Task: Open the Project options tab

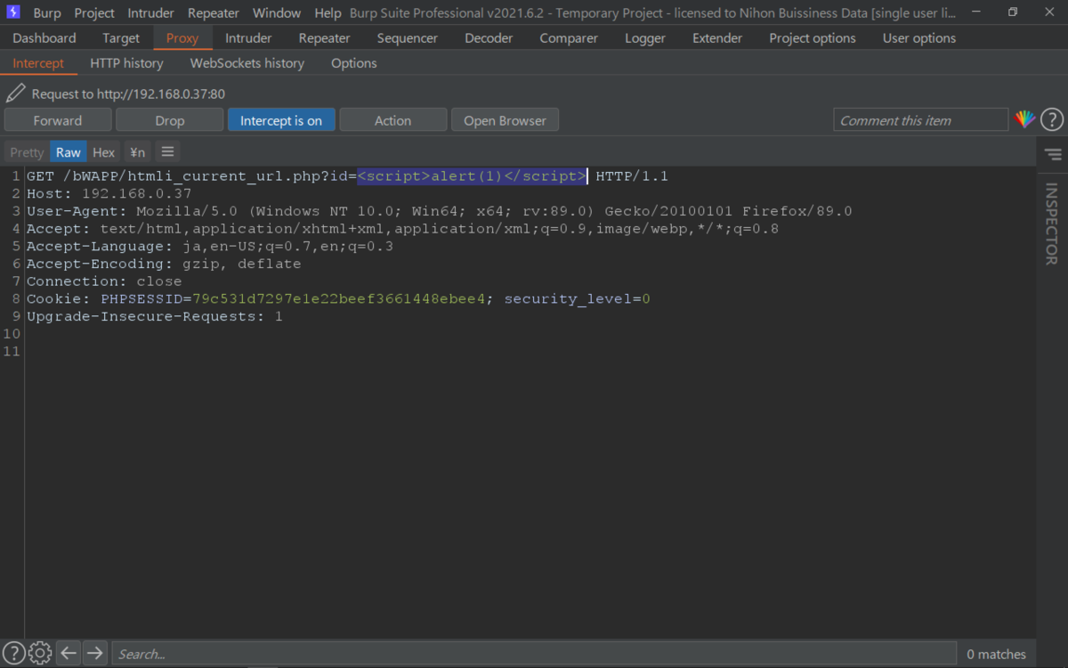Action: click(x=813, y=38)
